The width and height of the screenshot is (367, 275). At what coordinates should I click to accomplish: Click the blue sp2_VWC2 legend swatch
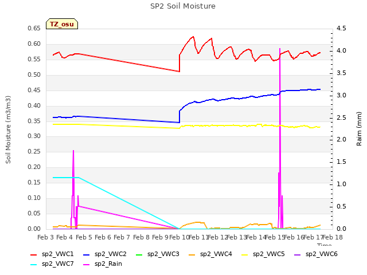pyautogui.click(x=87, y=255)
